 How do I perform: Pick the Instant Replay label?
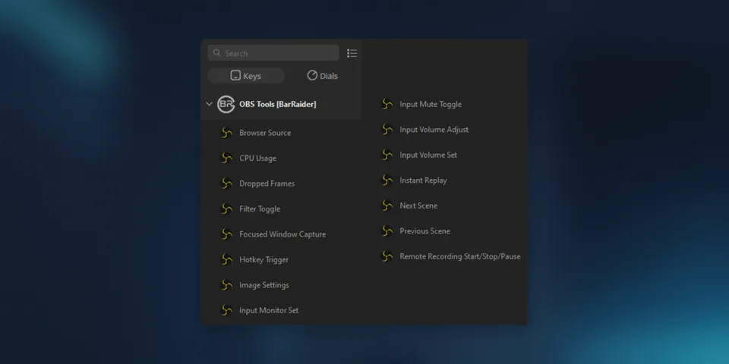pos(423,180)
